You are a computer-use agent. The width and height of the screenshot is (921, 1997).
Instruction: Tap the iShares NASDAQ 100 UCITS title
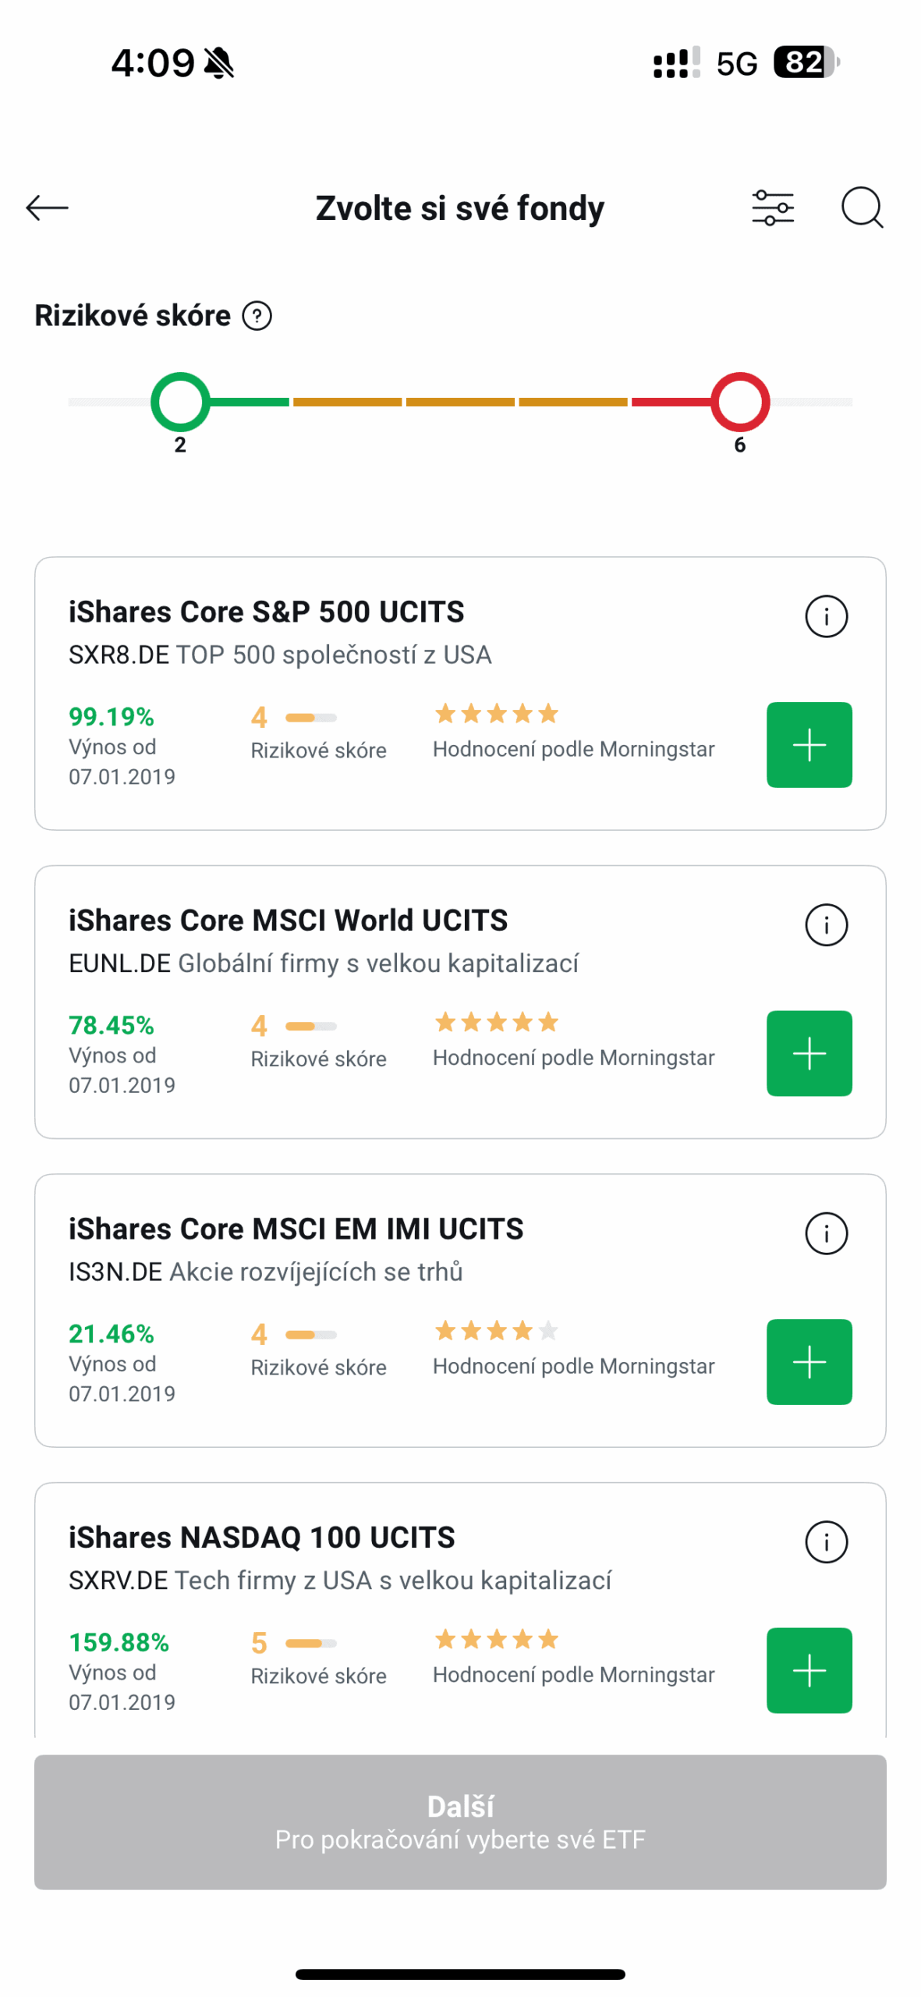[x=261, y=1537]
